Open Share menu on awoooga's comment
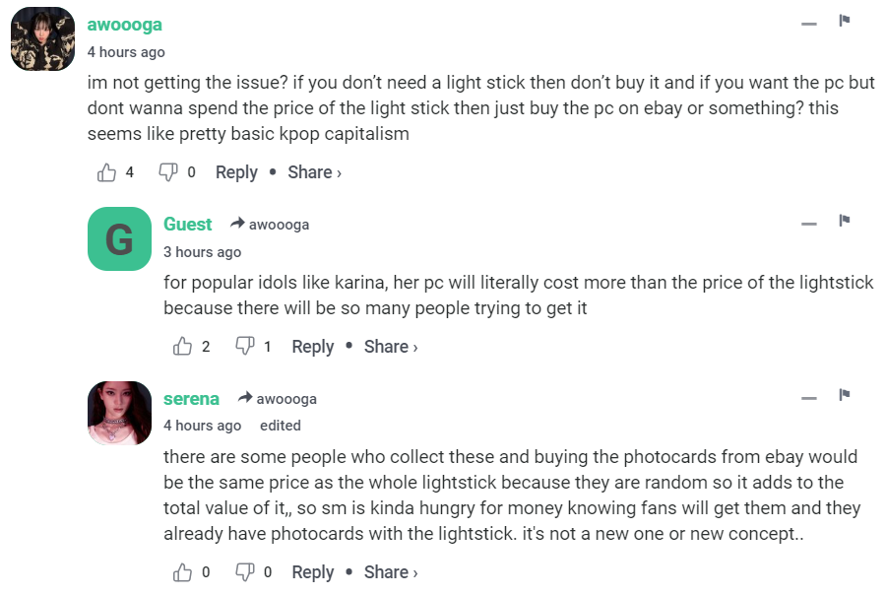This screenshot has height=595, width=886. tap(314, 172)
